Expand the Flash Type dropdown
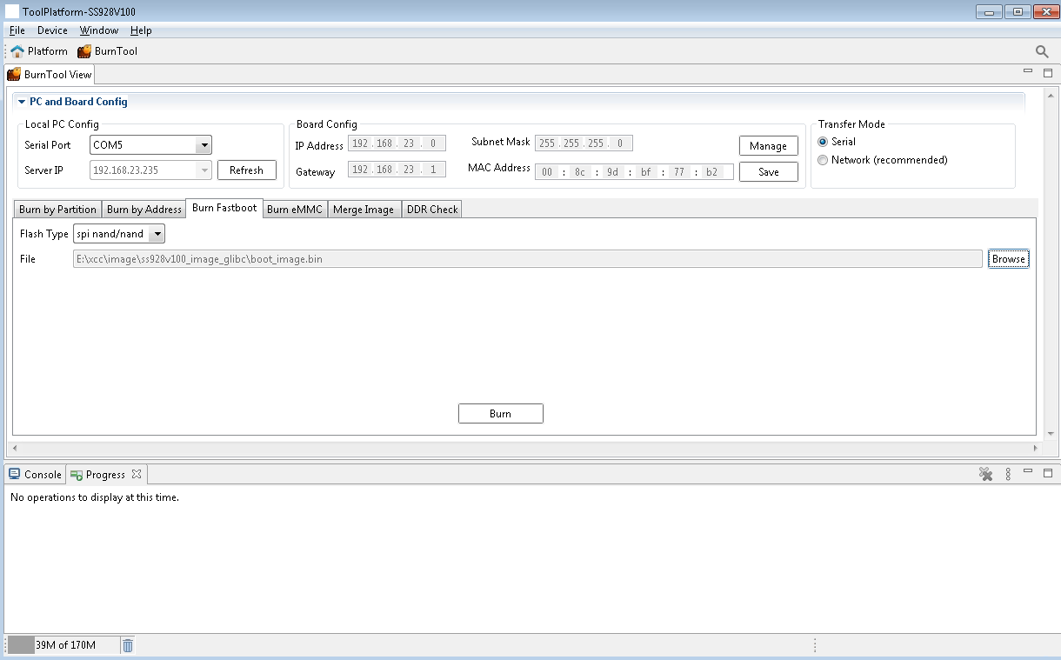Viewport: 1061px width, 660px height. (157, 234)
